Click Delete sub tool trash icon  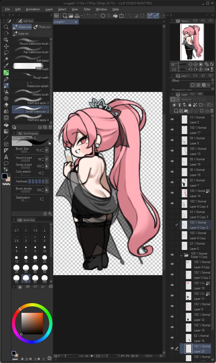click(x=50, y=127)
